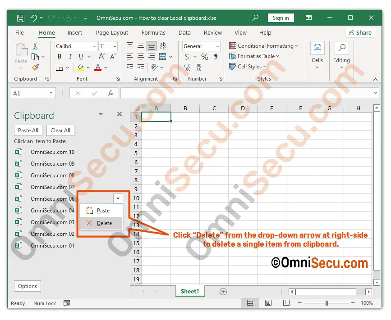Viewport: 391px width, 320px height.
Task: Click the Copy icon in Clipboard group
Action: click(x=35, y=57)
